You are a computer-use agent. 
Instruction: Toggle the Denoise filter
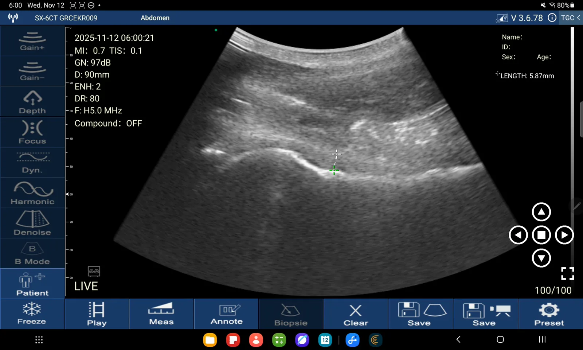(32, 223)
